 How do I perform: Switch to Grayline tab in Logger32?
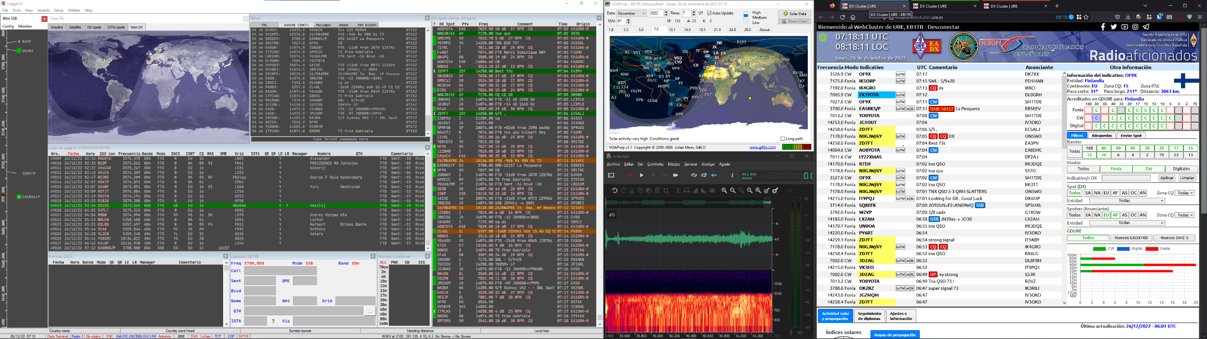coord(57,27)
